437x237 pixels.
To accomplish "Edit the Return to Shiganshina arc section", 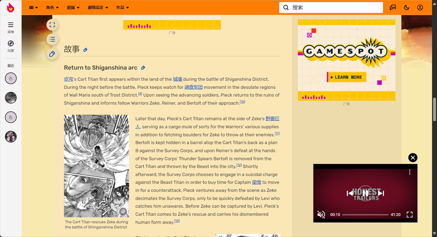I will (143, 68).
